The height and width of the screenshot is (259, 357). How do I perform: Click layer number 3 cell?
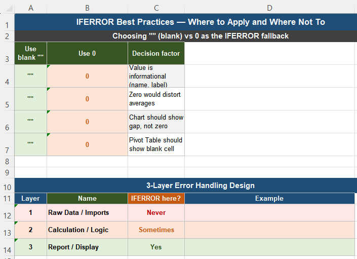click(x=31, y=247)
